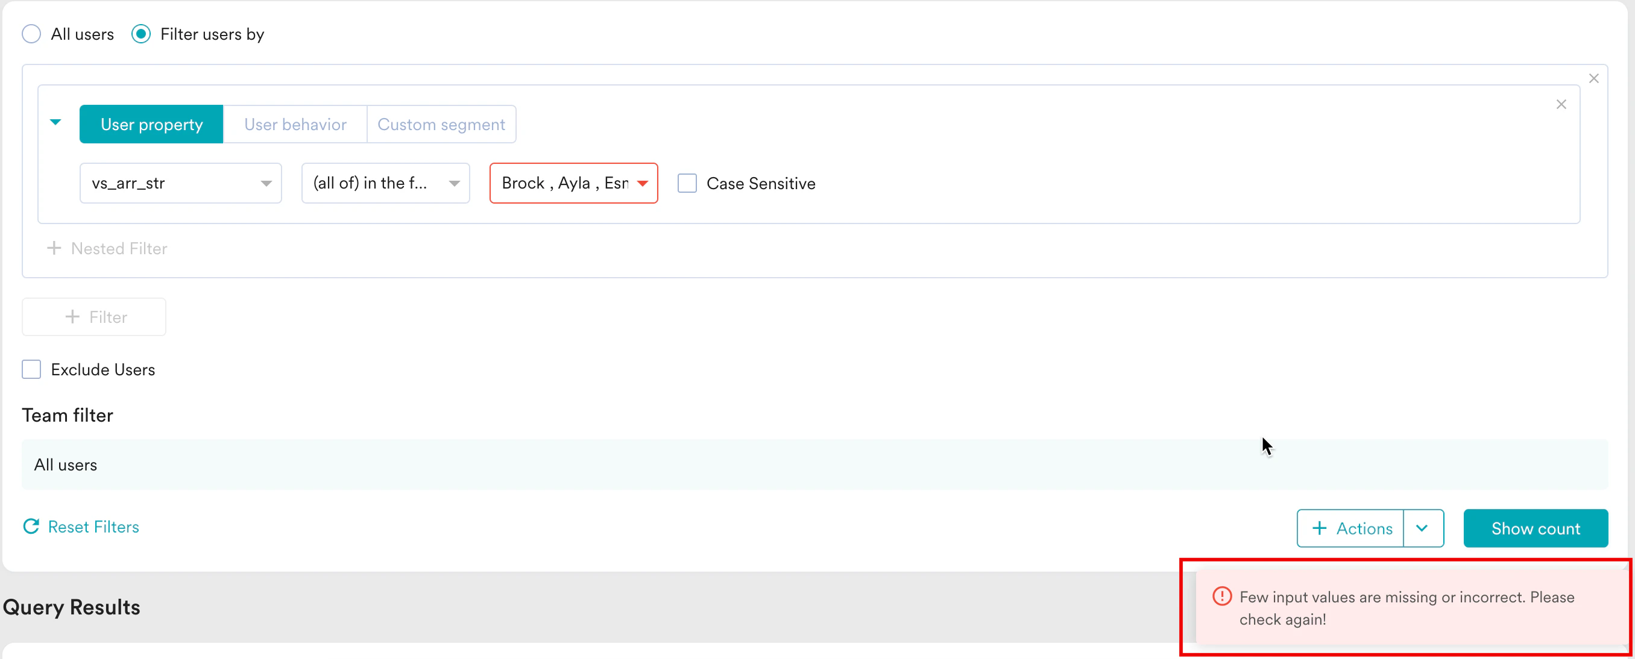Select the Filter users by radio option
This screenshot has width=1635, height=659.
click(x=141, y=34)
